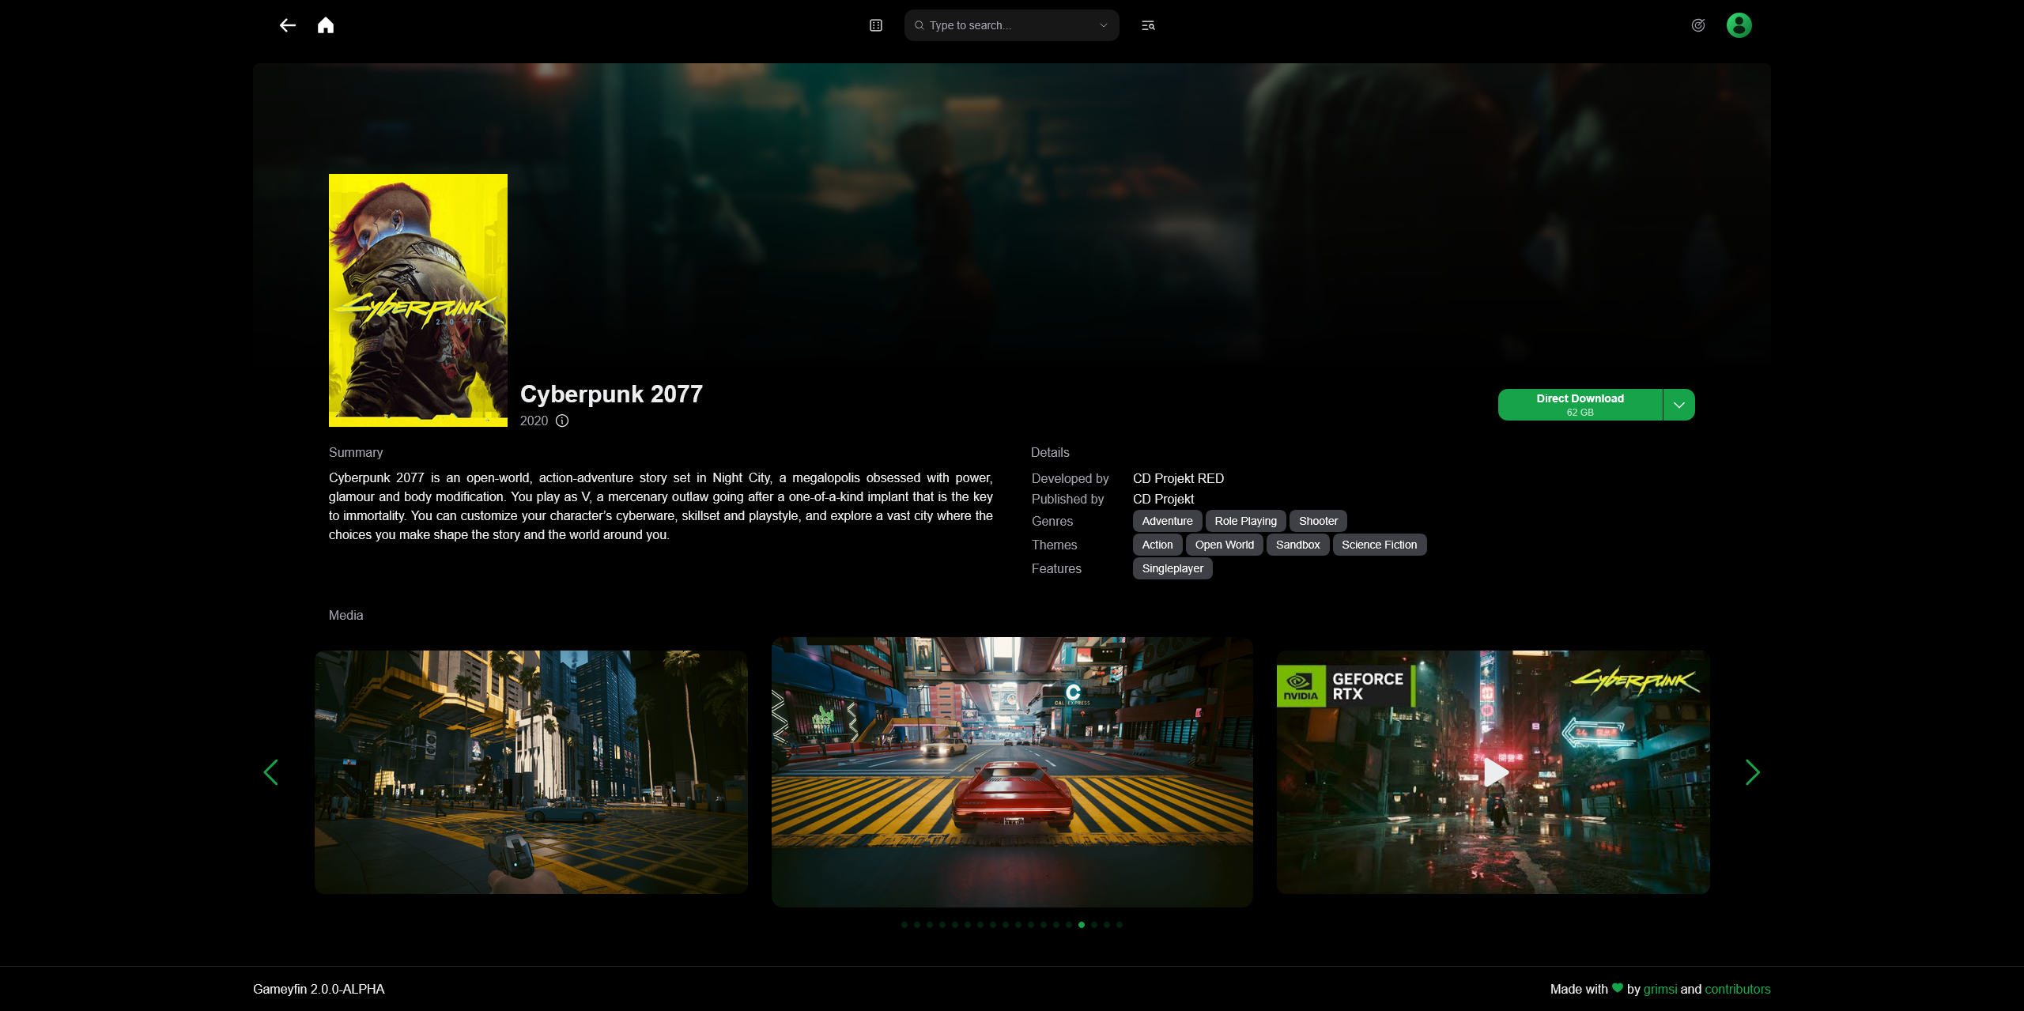Screen dimensions: 2024x1011
Task: Jump to the last media carousel dot
Action: (1120, 925)
